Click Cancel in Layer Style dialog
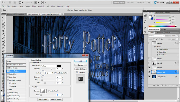The image size is (180, 102). coord(80,65)
